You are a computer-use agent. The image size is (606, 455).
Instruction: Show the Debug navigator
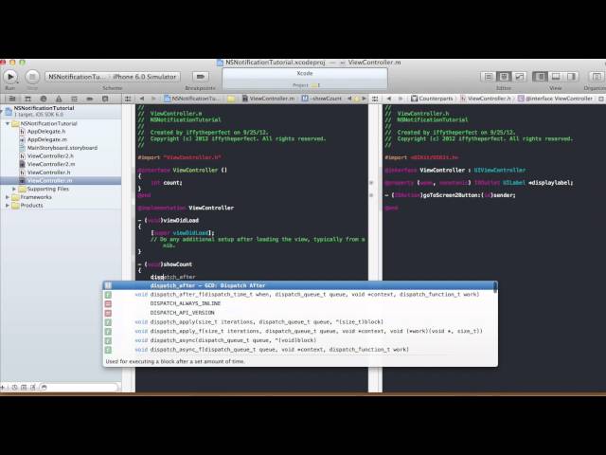tap(74, 99)
